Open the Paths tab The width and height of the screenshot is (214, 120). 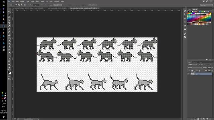coord(200,62)
